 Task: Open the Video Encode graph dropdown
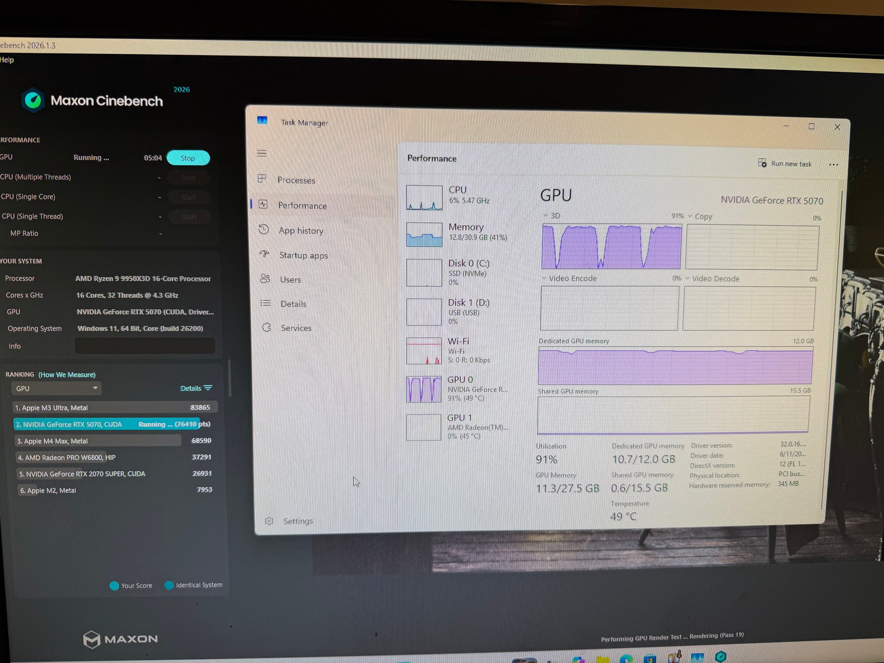coord(544,278)
